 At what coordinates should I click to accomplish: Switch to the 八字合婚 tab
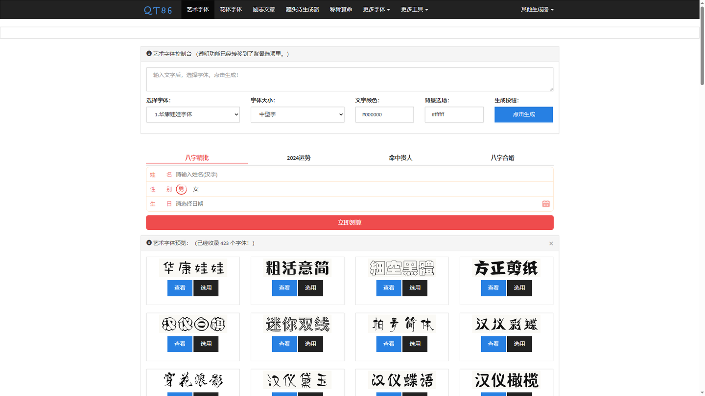pyautogui.click(x=502, y=158)
